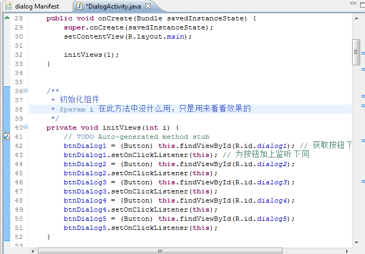Click the comment "初始化组件" on line 37

pos(80,100)
